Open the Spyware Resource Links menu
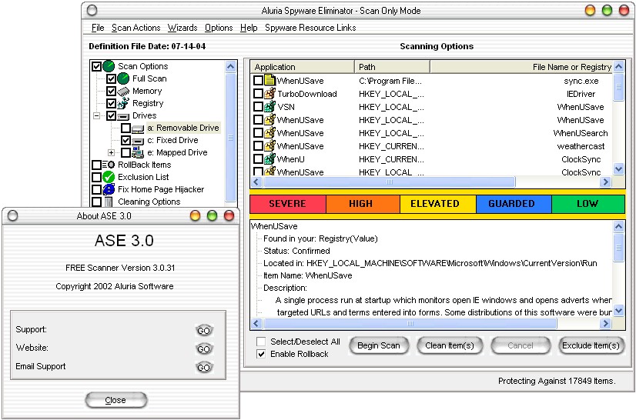Image resolution: width=636 pixels, height=420 pixels. point(310,28)
